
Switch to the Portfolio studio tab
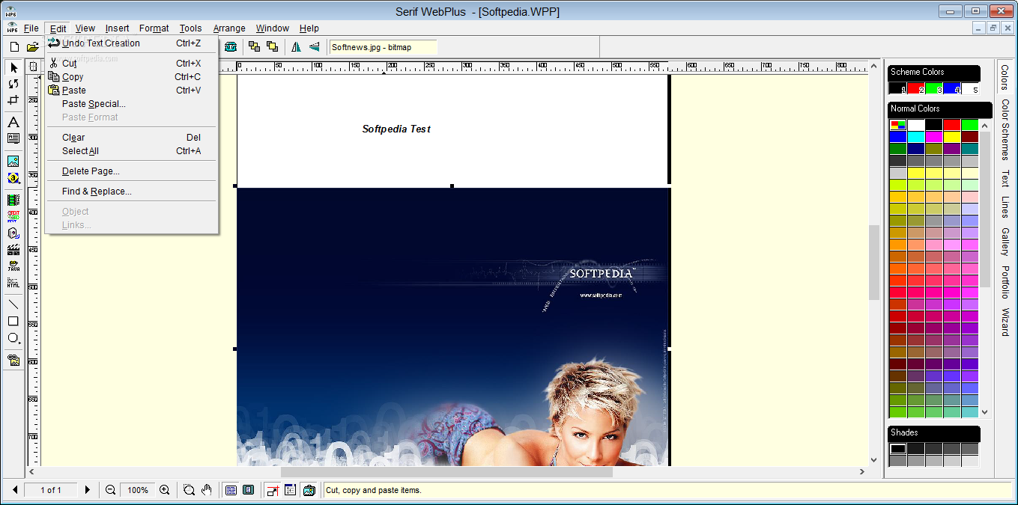point(1005,282)
